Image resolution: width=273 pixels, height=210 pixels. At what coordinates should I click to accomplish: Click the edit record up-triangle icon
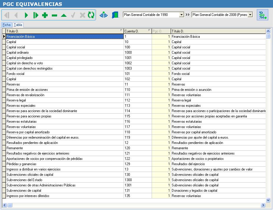coord(64,15)
